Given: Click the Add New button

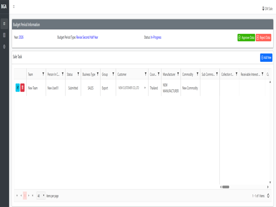Looking at the screenshot, I should point(266,57).
